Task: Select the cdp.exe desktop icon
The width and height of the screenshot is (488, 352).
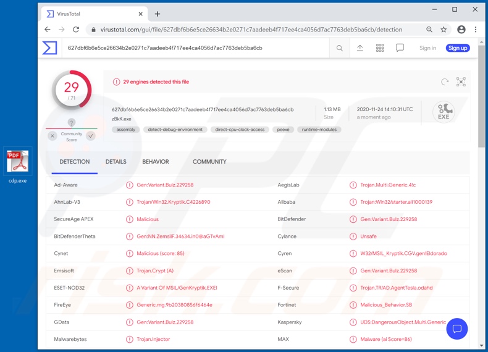Action: click(x=18, y=166)
